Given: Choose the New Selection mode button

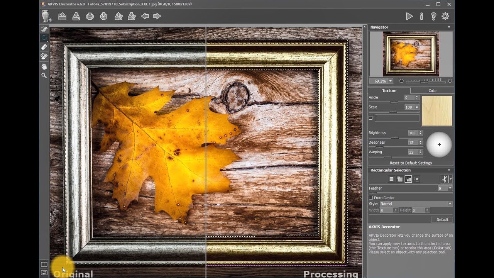Looking at the screenshot, I should pyautogui.click(x=391, y=179).
